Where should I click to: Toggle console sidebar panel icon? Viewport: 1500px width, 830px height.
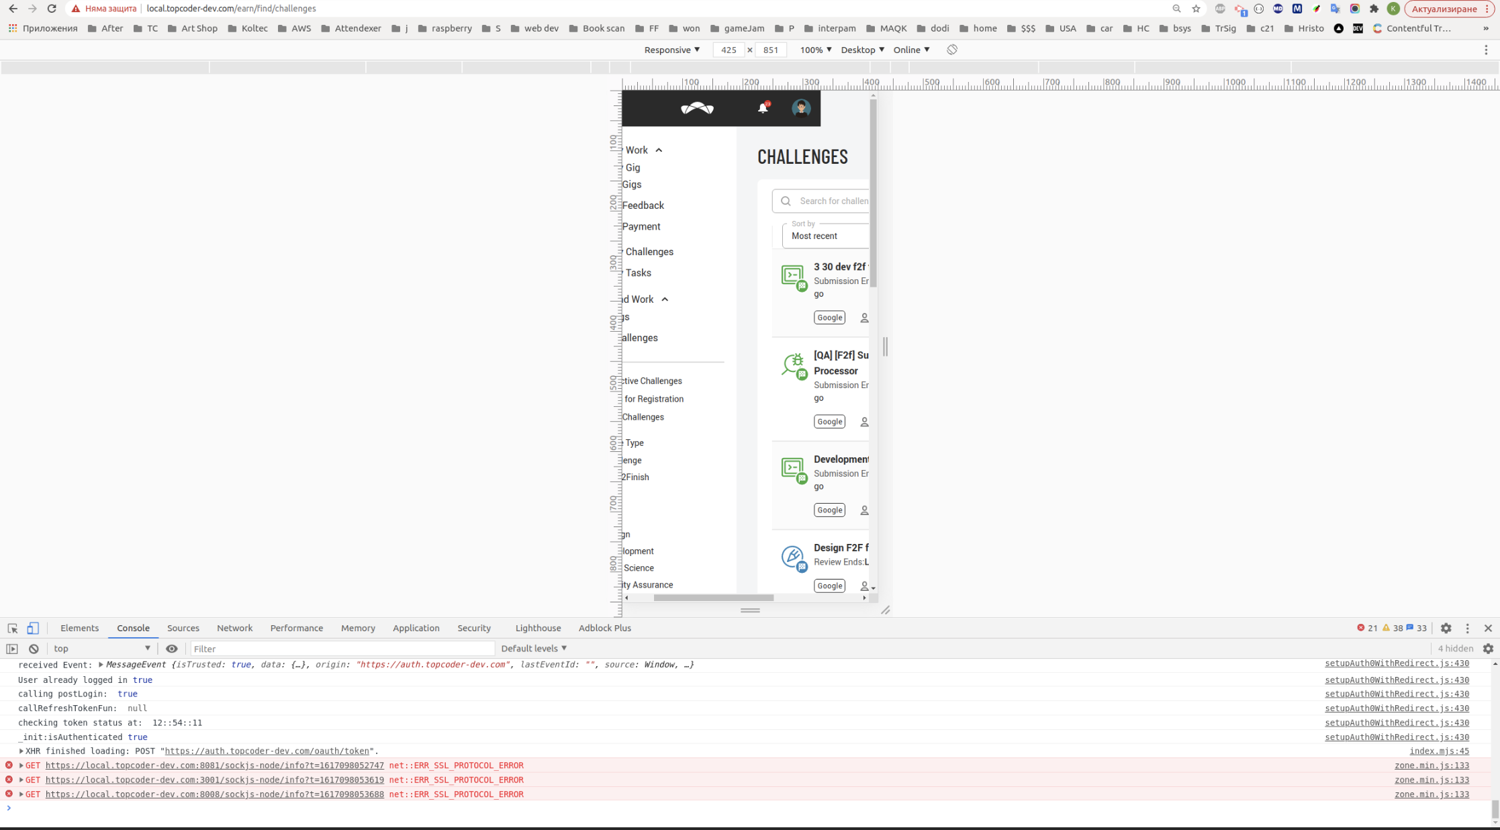point(12,649)
